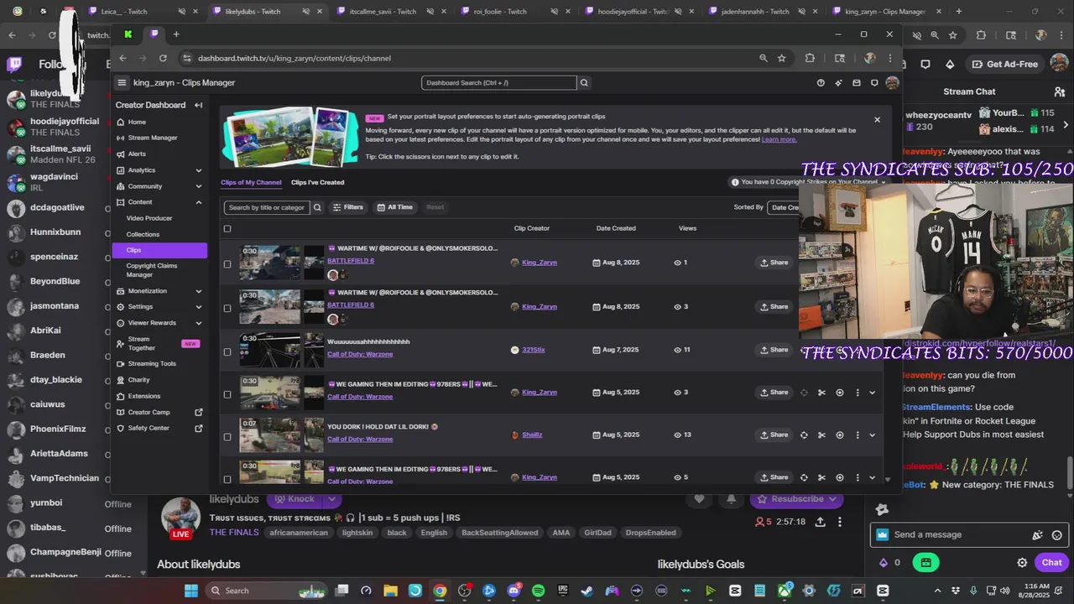Expand details of the YOU DORK clip row

tap(872, 435)
